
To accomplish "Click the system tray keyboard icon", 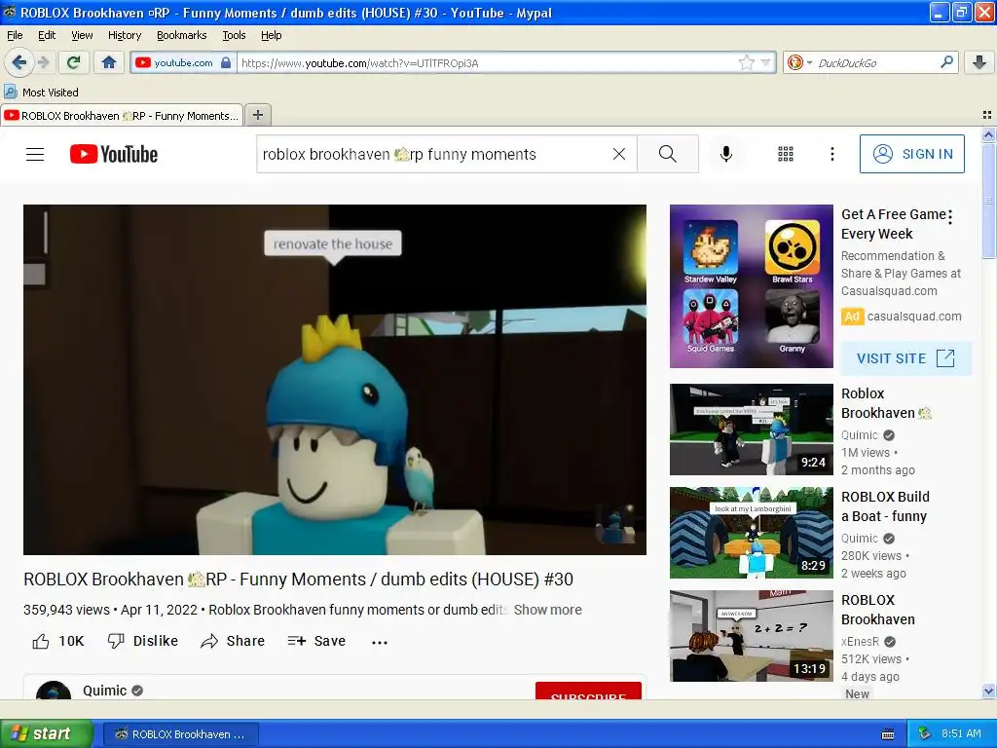I will (888, 734).
